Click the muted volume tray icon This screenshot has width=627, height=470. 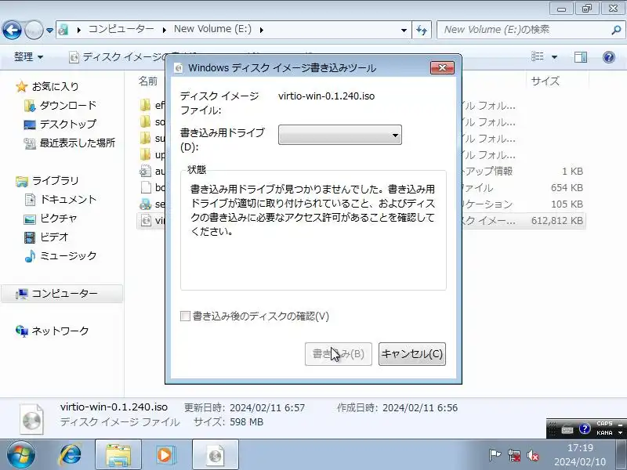click(533, 455)
